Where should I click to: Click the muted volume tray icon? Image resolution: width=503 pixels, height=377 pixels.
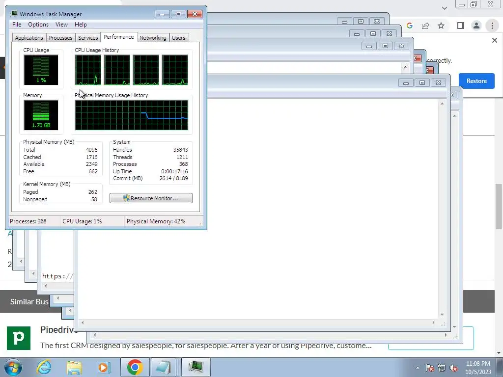point(453,368)
